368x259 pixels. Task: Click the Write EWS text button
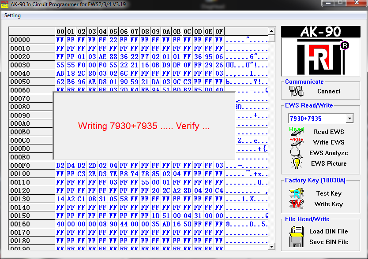(328, 142)
